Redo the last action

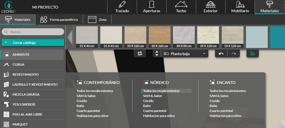point(233,53)
